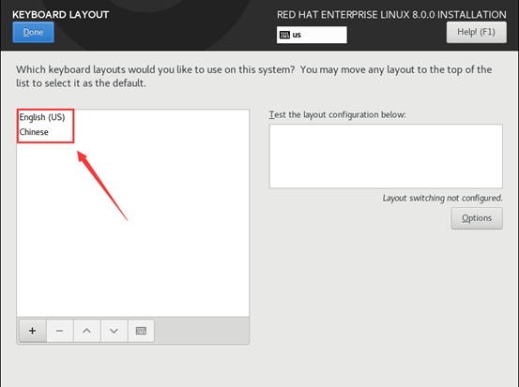Screen dimensions: 519x387
Task: Remove selected layout with minus icon
Action: click(x=59, y=331)
